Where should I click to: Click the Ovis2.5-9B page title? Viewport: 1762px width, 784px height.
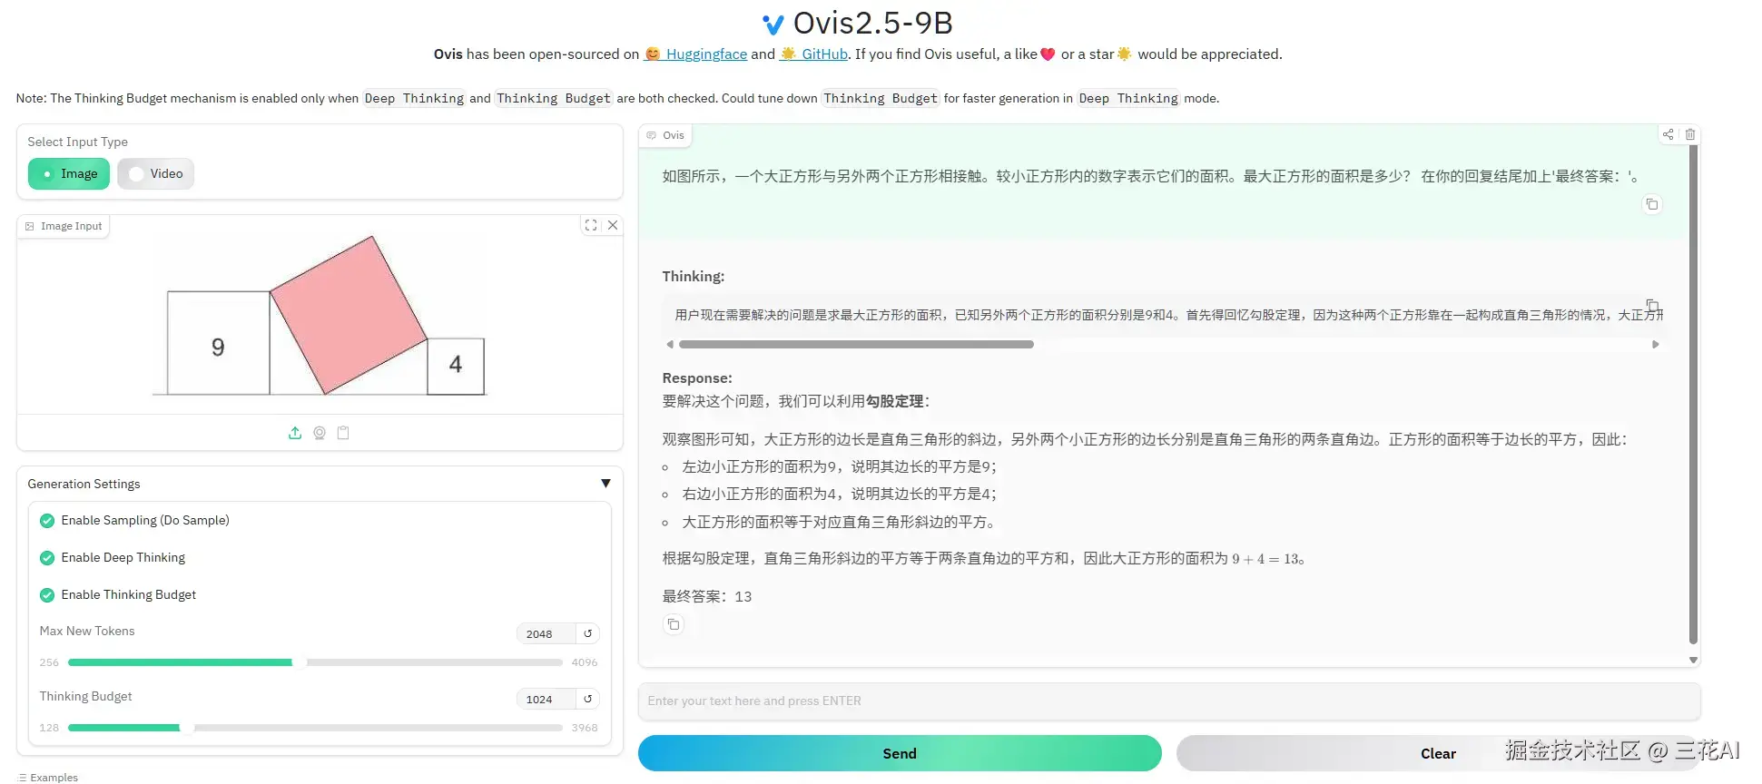872,23
